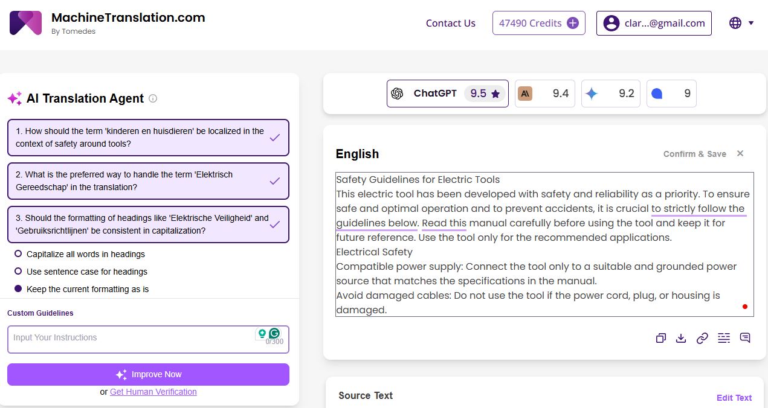Copy translation with the copy icon
Viewport: 768px width, 408px height.
pos(660,338)
